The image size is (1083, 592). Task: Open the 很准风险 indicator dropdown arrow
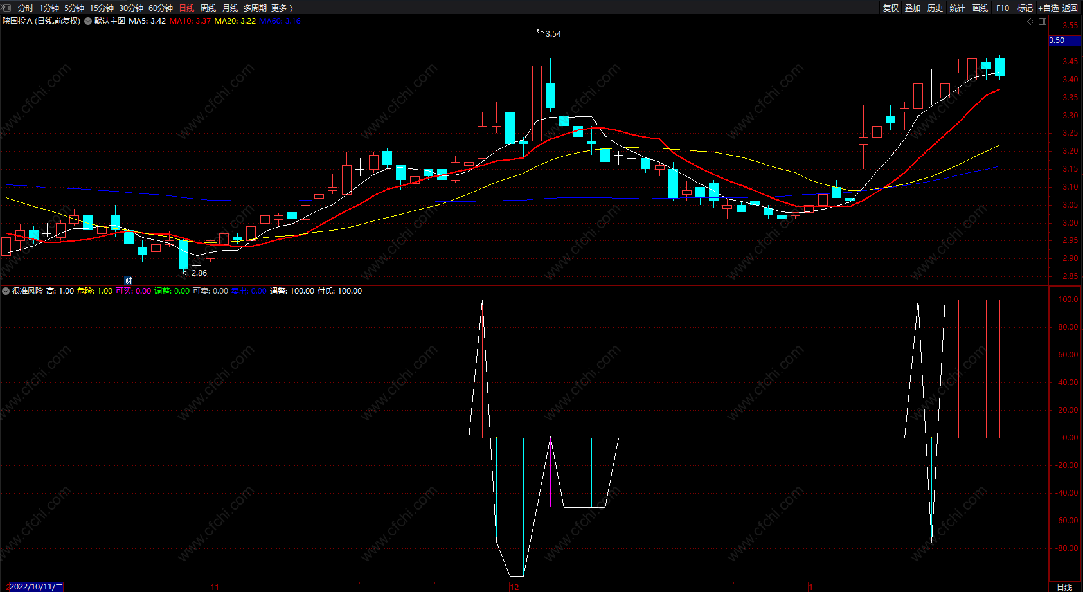(x=6, y=291)
